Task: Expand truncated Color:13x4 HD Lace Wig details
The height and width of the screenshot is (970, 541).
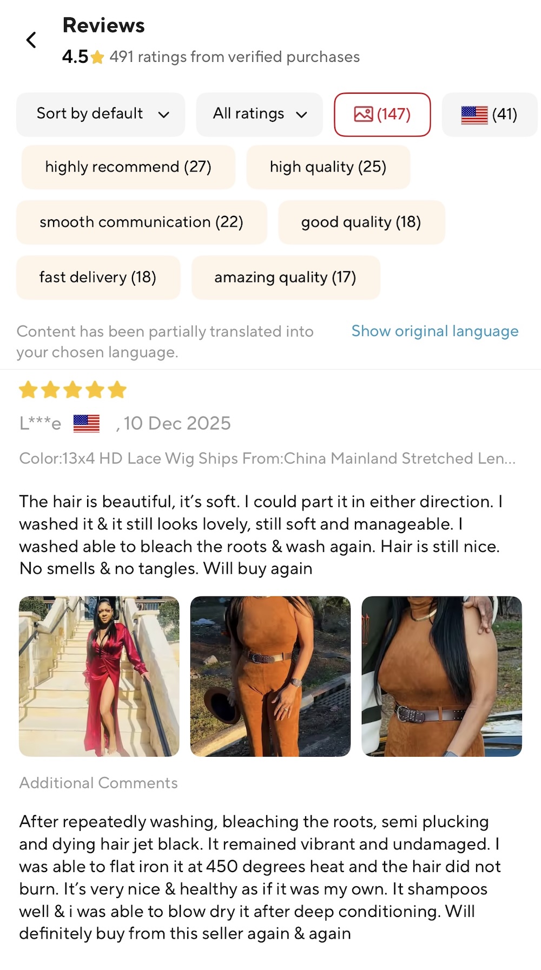Action: [x=267, y=458]
